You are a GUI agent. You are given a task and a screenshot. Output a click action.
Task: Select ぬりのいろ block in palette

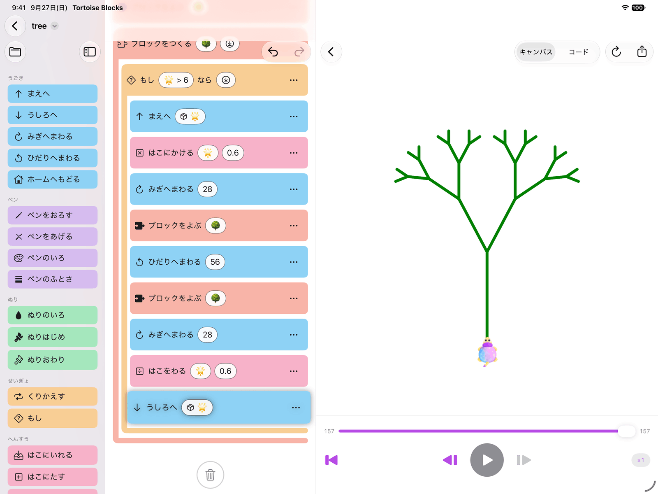53,315
